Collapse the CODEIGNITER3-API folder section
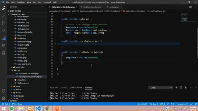The width and height of the screenshot is (198, 111). 17,14
